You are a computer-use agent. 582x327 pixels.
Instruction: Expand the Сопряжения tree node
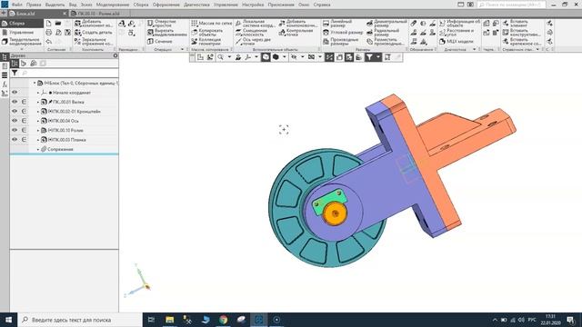click(38, 149)
